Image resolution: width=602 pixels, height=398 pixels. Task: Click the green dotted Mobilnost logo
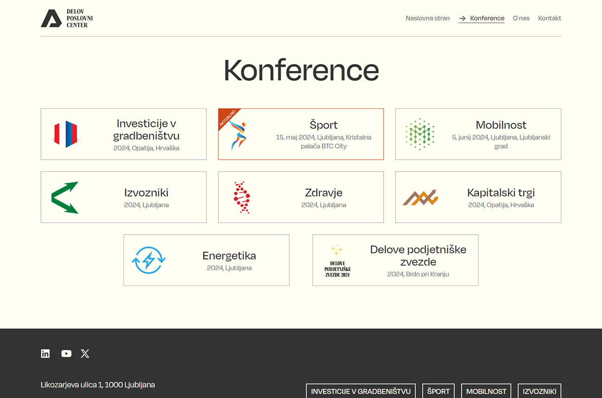point(420,134)
